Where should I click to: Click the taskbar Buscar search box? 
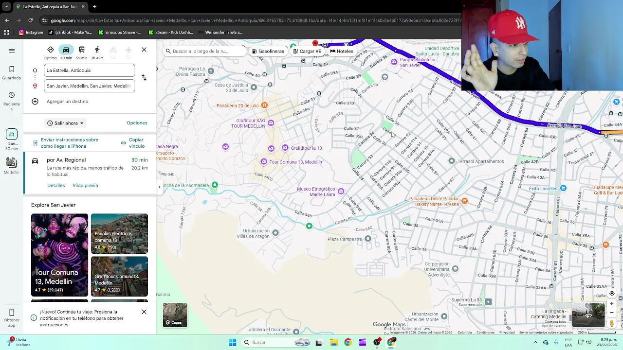[276, 342]
